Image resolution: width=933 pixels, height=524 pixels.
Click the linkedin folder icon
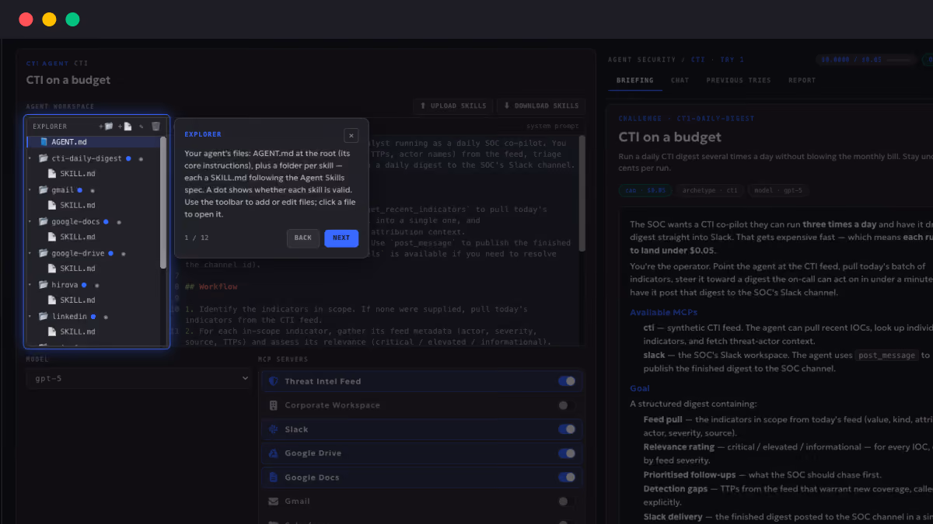coord(44,317)
